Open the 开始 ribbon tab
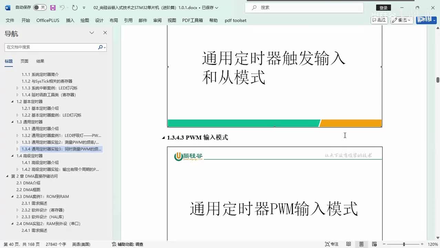Image resolution: width=440 pixels, height=248 pixels. tap(25, 20)
